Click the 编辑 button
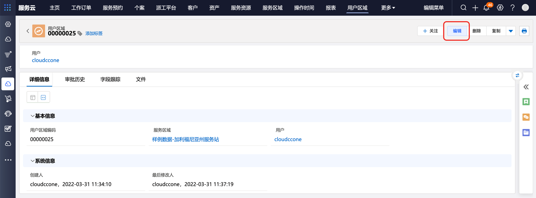Viewport: 536px width, 198px height. coord(457,31)
